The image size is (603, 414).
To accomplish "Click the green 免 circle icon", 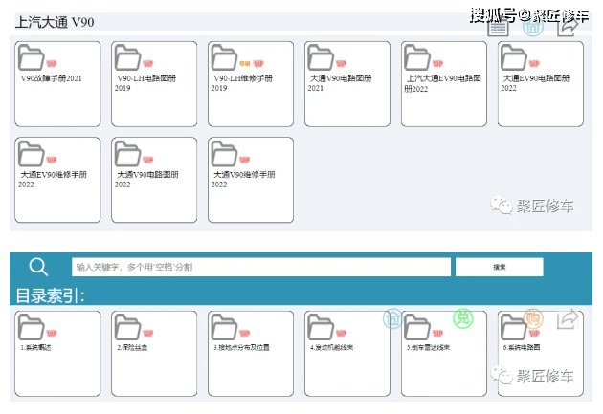I will tap(462, 318).
